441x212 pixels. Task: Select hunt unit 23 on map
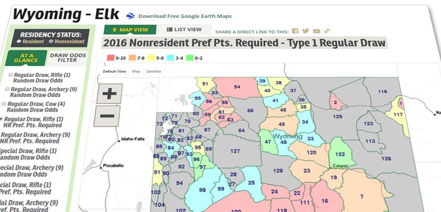click(307, 171)
